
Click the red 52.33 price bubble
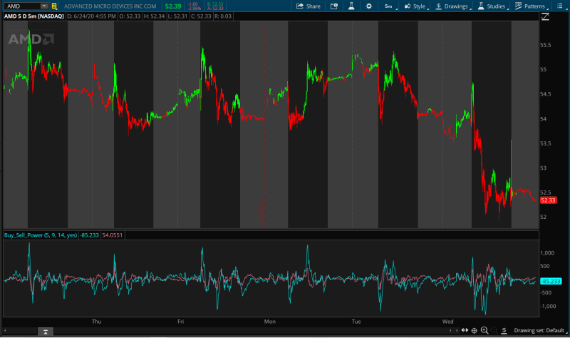pos(548,200)
